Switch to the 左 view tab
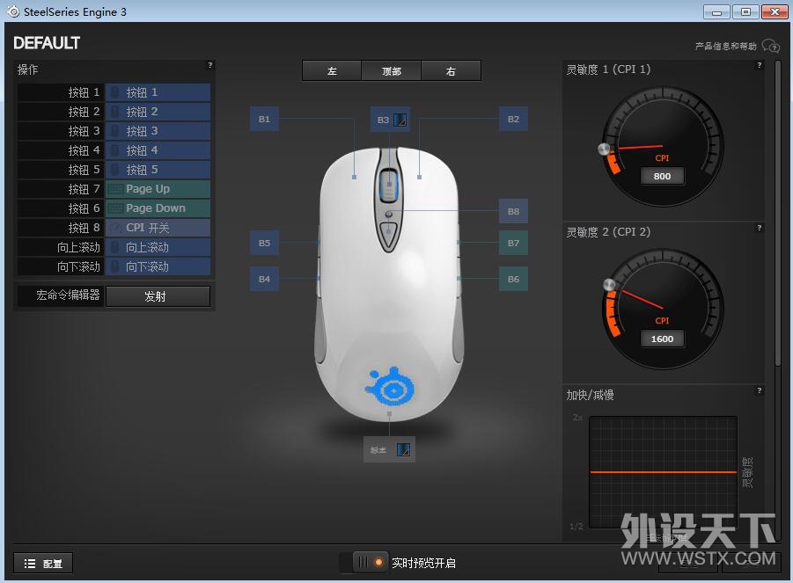This screenshot has height=583, width=793. tap(332, 70)
